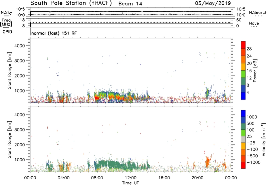
Task: Click the orange velocity patch after 20:00
Action: 207,162
